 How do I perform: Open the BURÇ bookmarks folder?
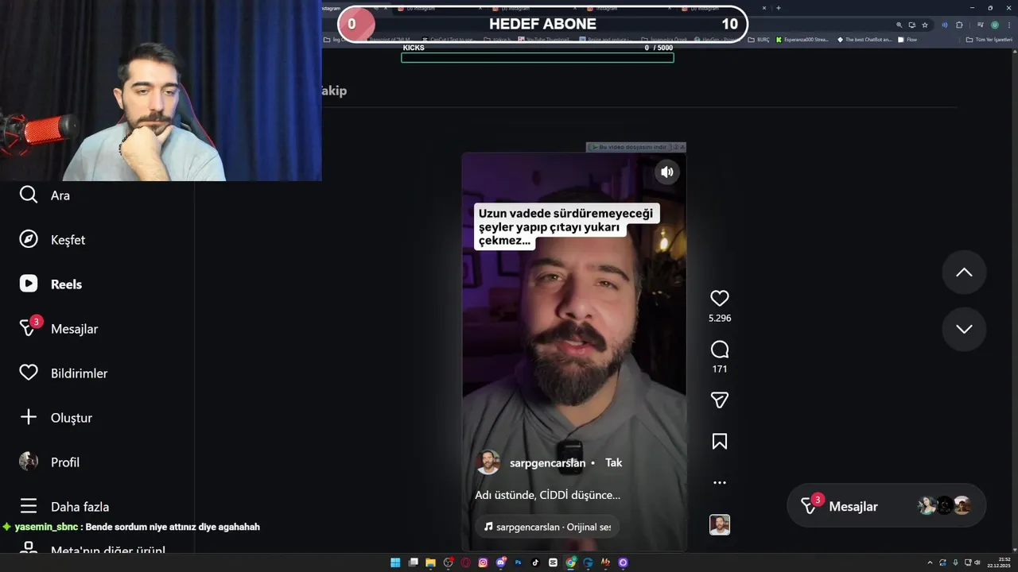click(759, 40)
